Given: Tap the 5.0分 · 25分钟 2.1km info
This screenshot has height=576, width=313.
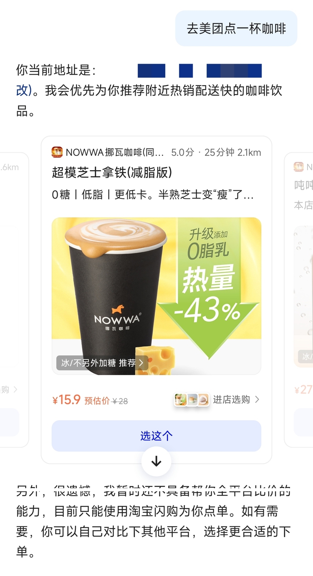Looking at the screenshot, I should (x=216, y=152).
